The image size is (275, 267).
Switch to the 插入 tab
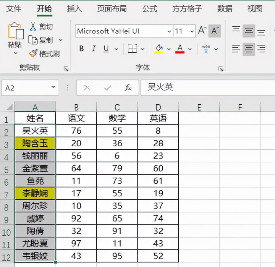tap(74, 9)
